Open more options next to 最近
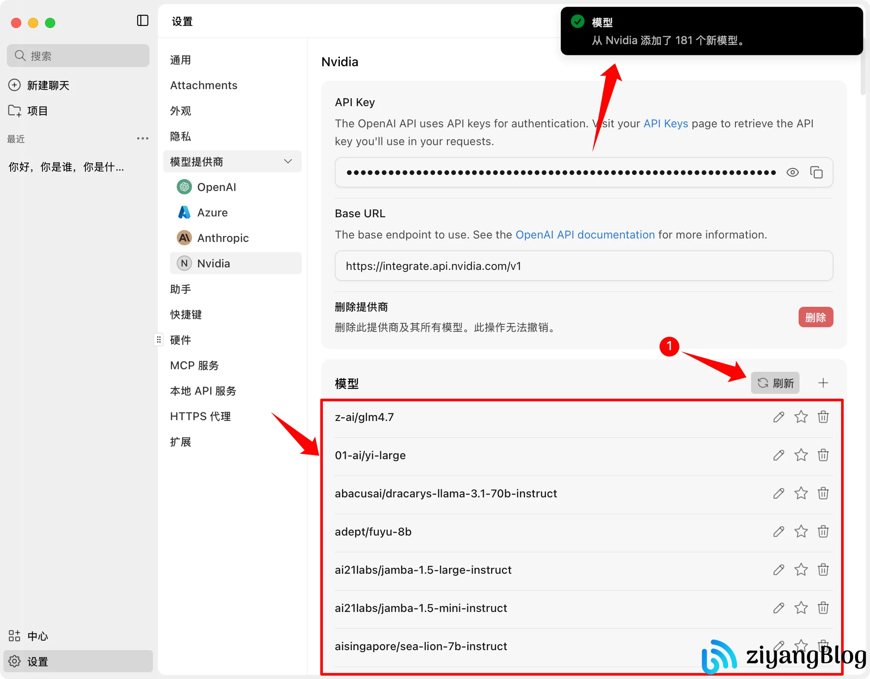 coord(143,138)
